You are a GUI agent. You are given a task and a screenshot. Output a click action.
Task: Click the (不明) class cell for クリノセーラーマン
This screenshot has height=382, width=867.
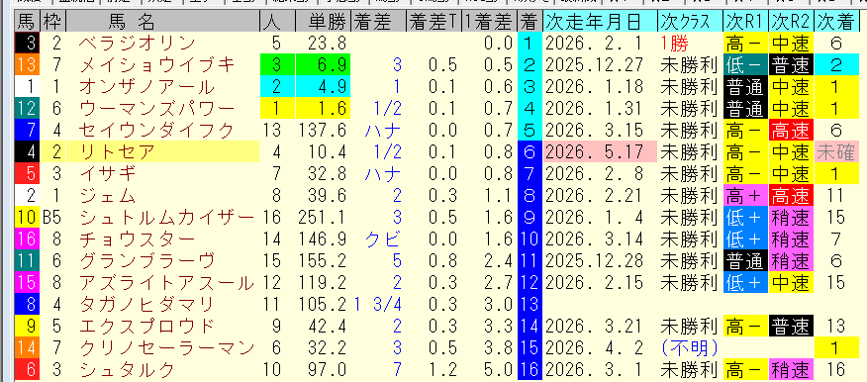click(690, 347)
